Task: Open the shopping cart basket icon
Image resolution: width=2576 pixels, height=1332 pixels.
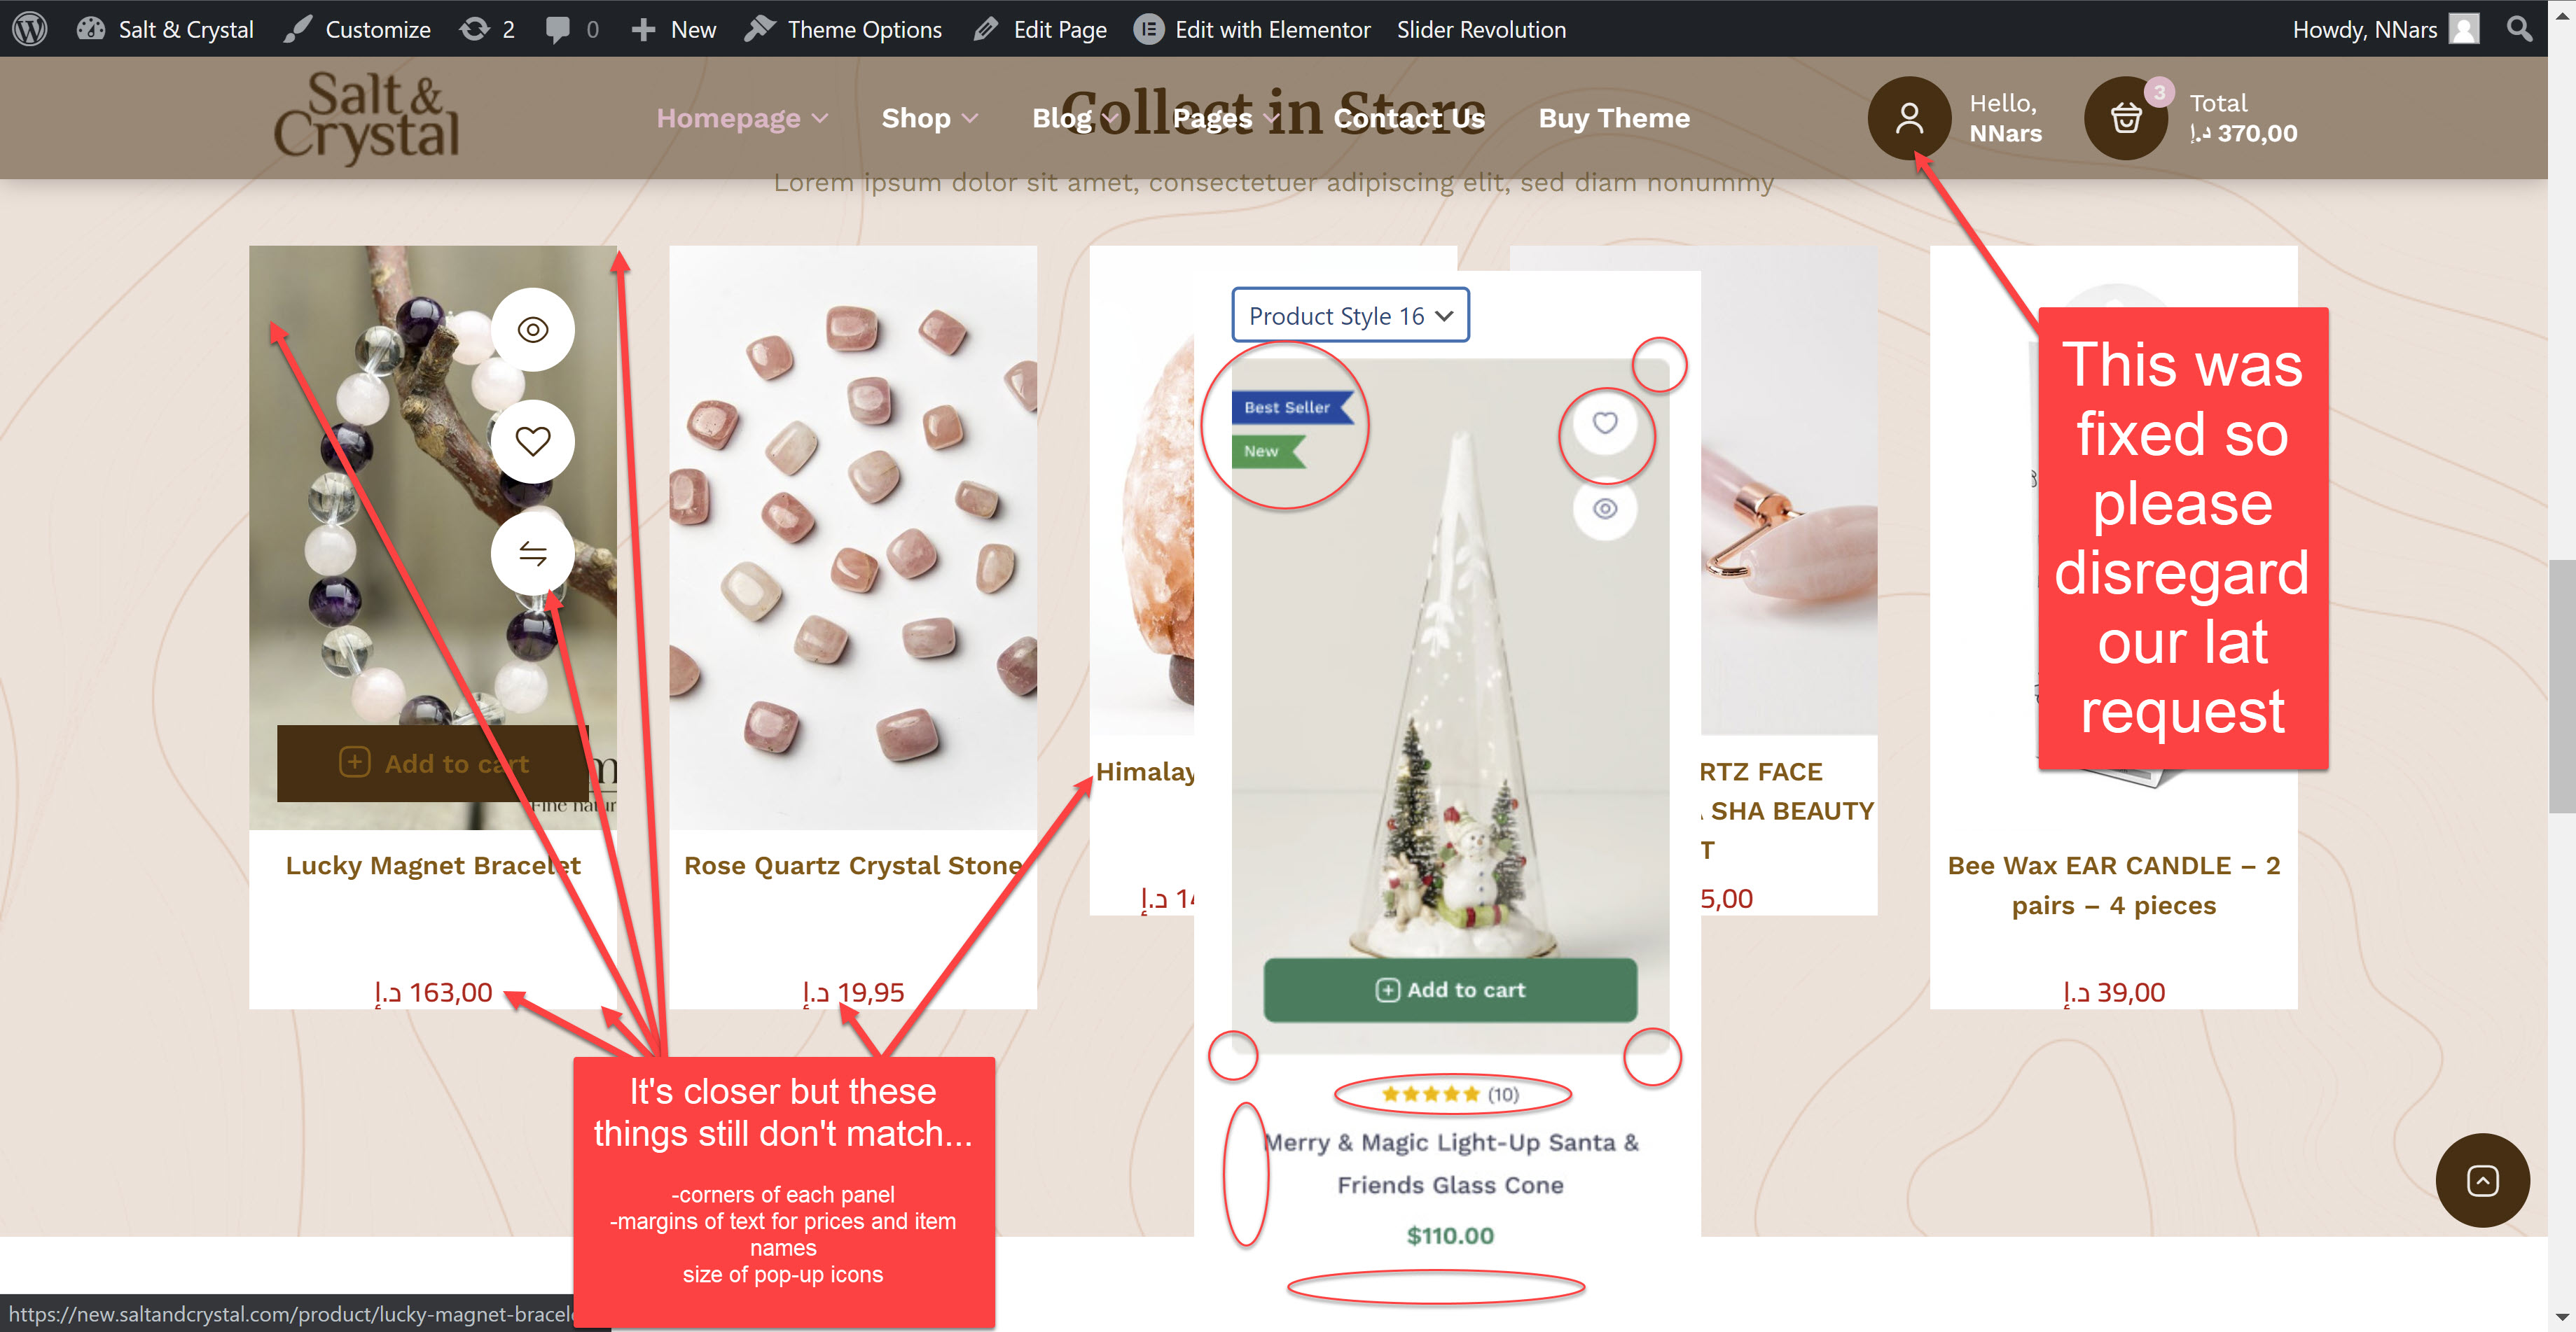Action: coord(2125,118)
